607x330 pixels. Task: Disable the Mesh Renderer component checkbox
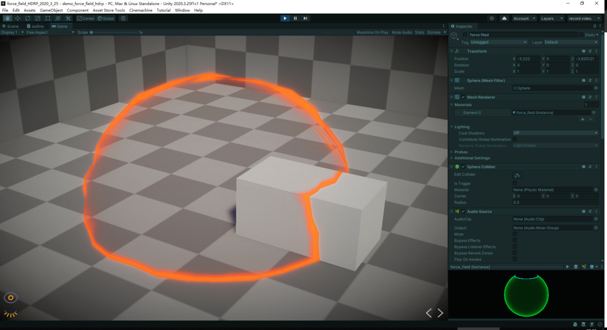463,97
